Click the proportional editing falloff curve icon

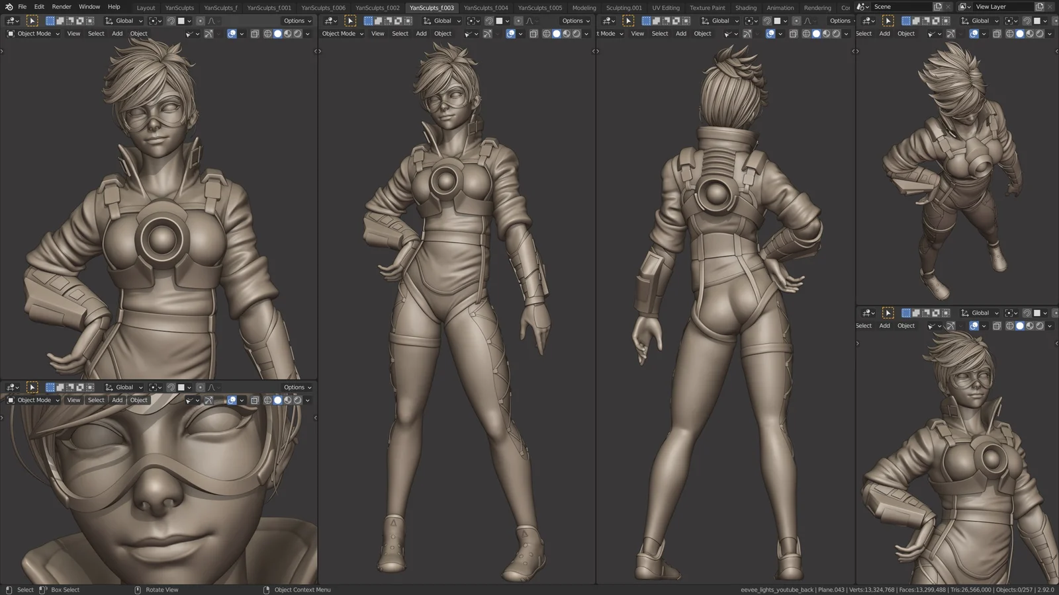[211, 20]
